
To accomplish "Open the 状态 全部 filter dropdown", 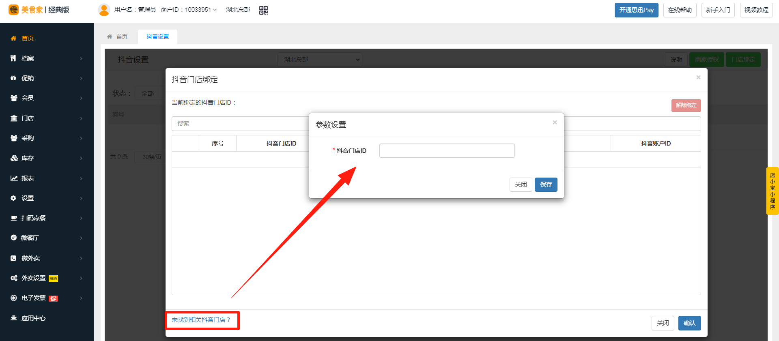I will point(150,93).
